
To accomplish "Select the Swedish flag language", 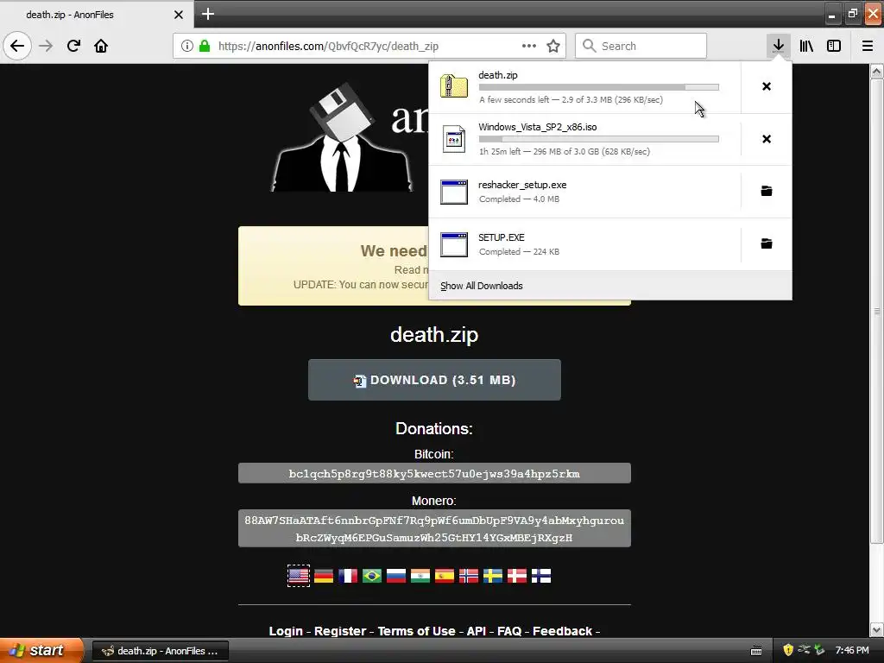I will tap(493, 576).
